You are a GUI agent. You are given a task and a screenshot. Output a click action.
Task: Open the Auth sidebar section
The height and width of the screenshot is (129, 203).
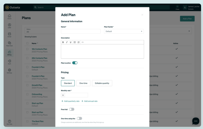pos(9,62)
